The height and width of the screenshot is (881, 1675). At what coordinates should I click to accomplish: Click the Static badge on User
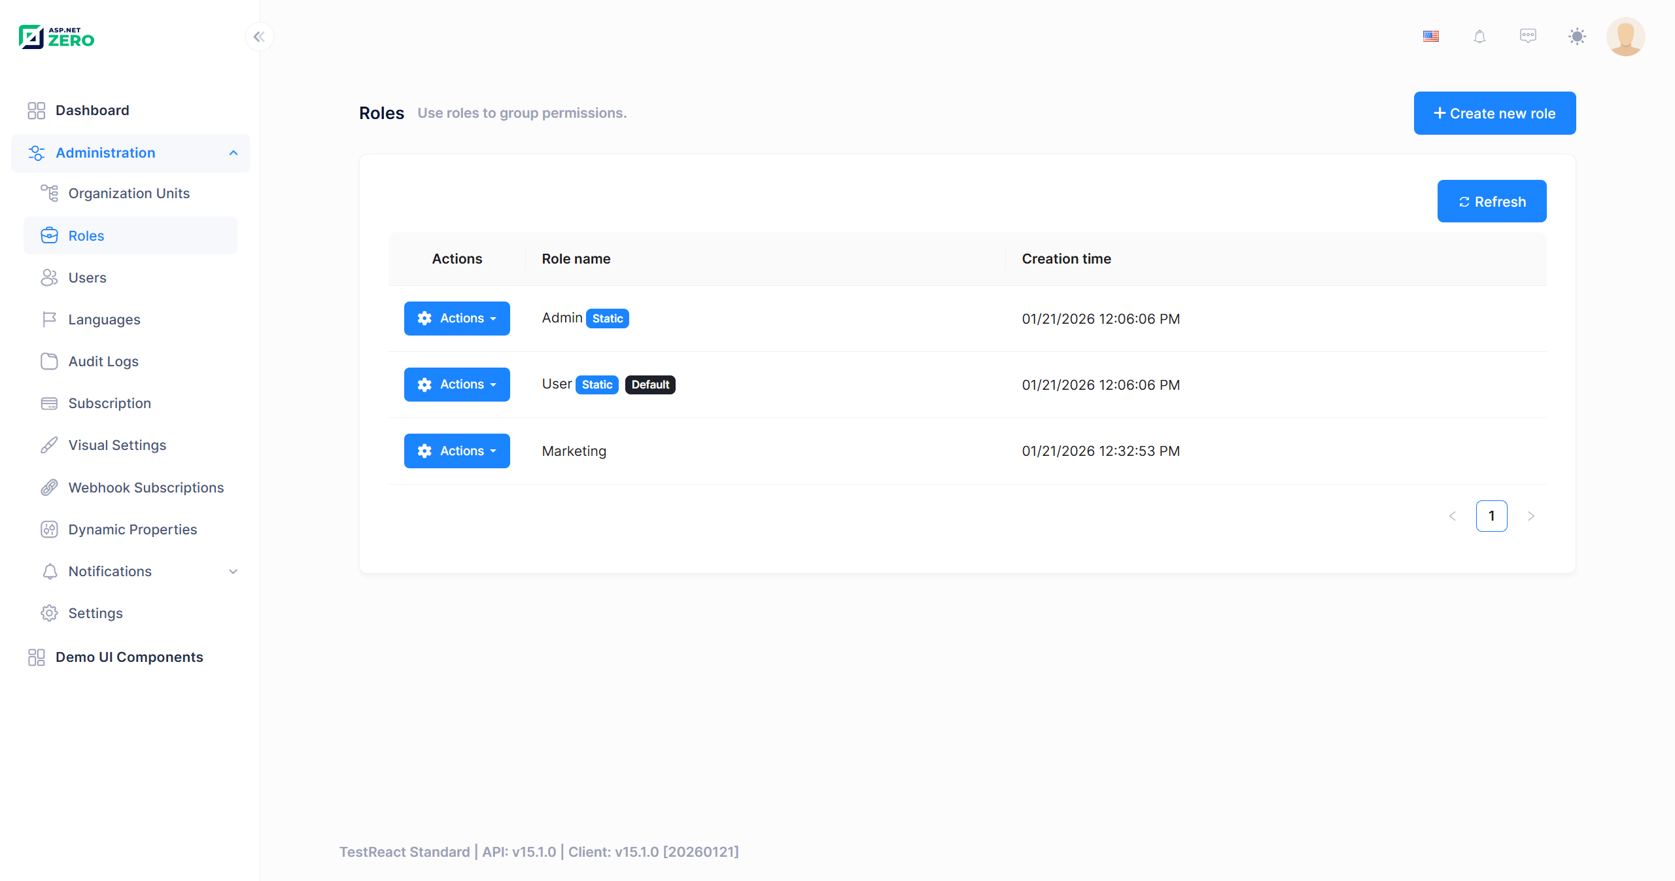point(597,385)
